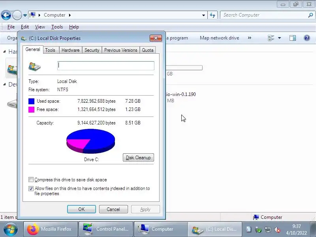Click the Disk Cleanup button

(138, 158)
